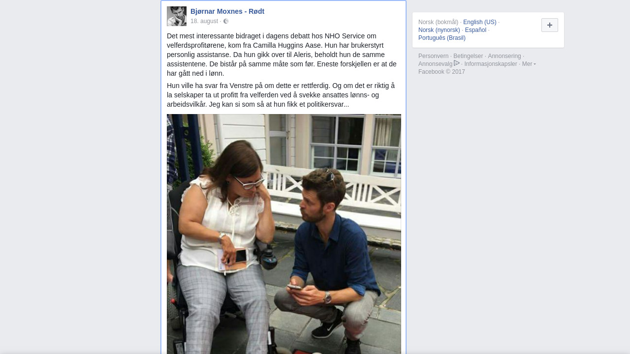Viewport: 630px width, 354px height.
Task: Open the post photo of two people
Action: pyautogui.click(x=284, y=234)
